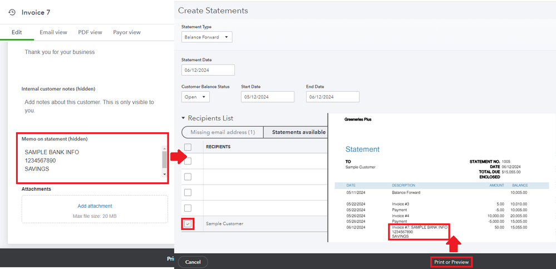Switch to the Payor view tab

127,32
